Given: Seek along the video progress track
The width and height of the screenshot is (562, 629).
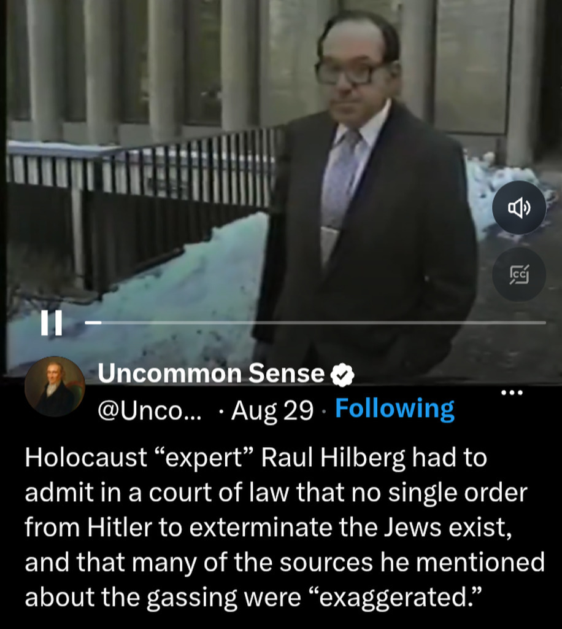Looking at the screenshot, I should point(315,322).
